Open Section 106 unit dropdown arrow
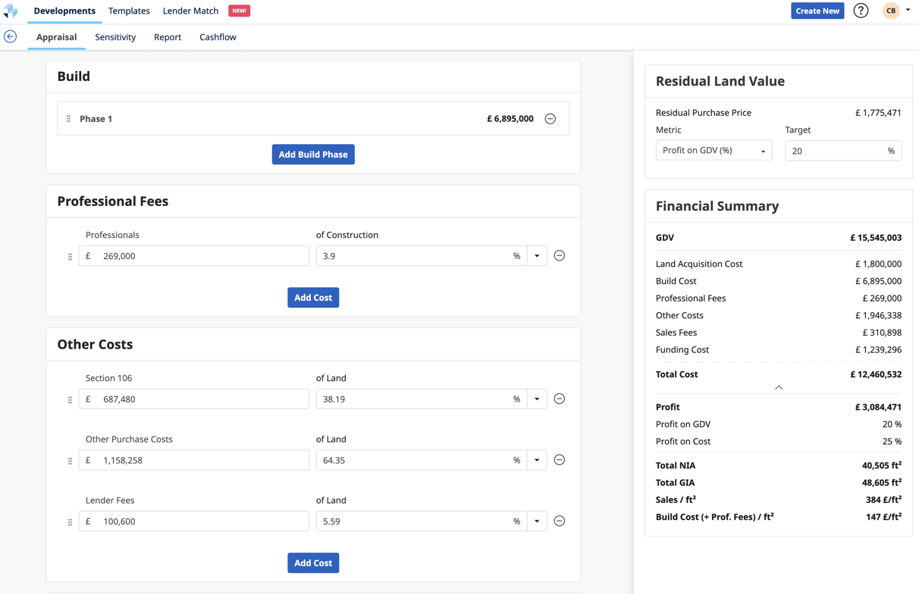 537,399
